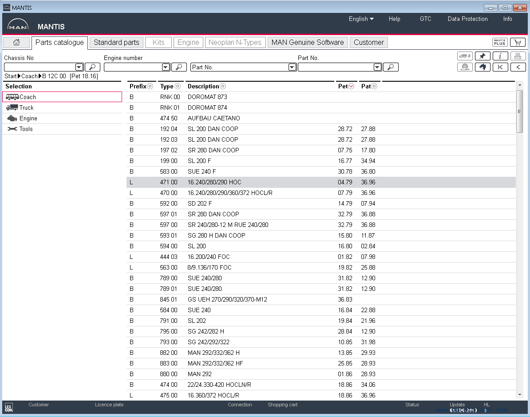The image size is (530, 417).
Task: Toggle sort by Prefix column
Action: (150, 86)
